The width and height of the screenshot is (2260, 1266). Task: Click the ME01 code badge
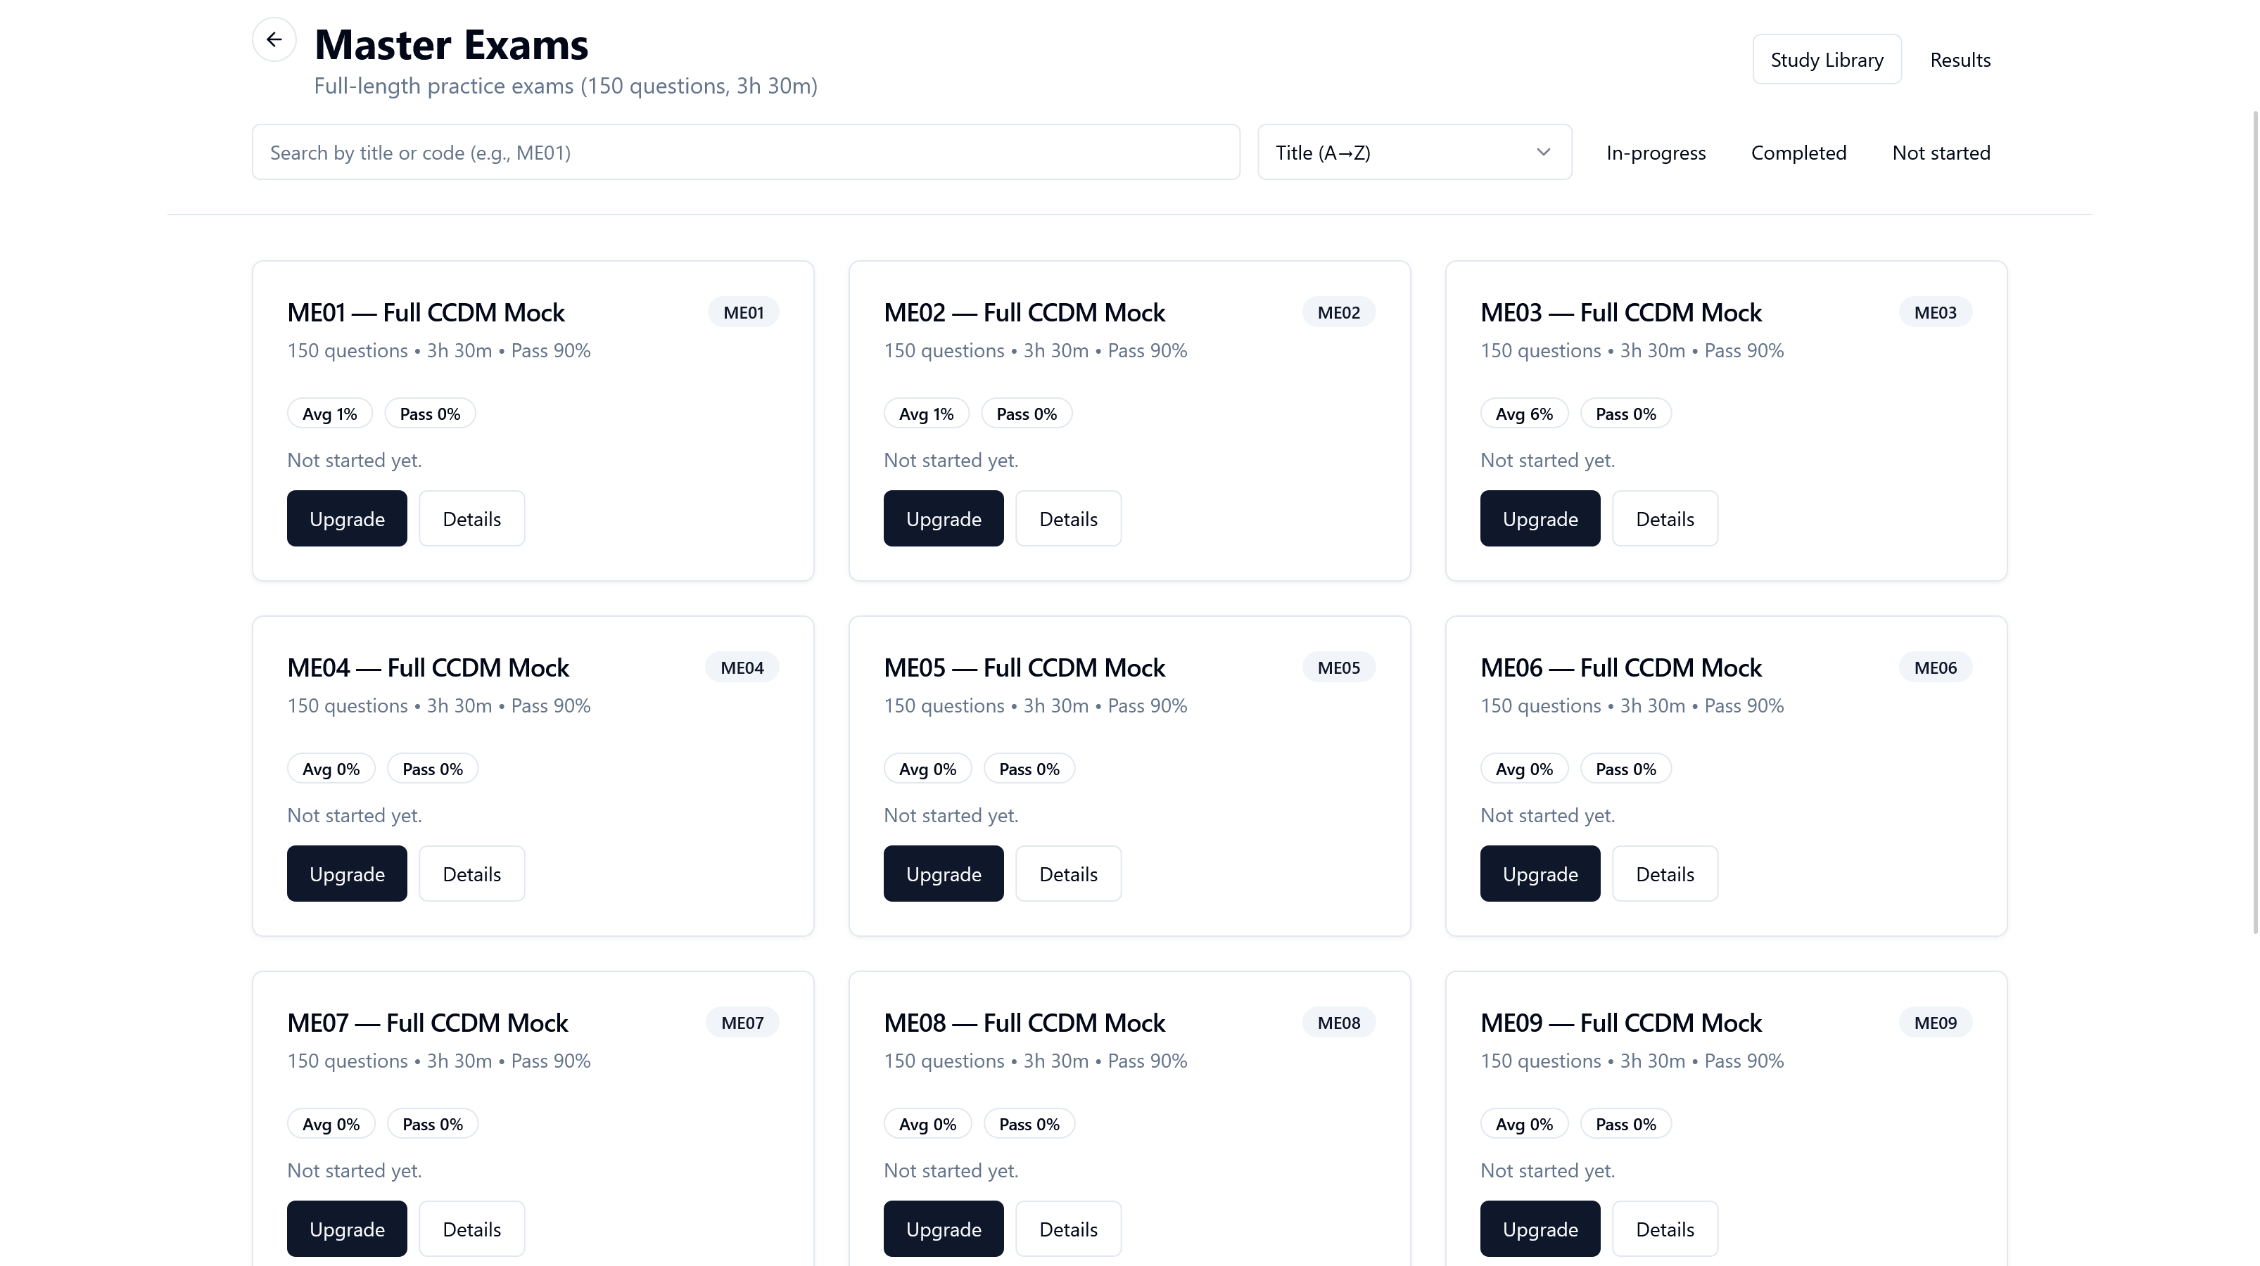point(743,312)
